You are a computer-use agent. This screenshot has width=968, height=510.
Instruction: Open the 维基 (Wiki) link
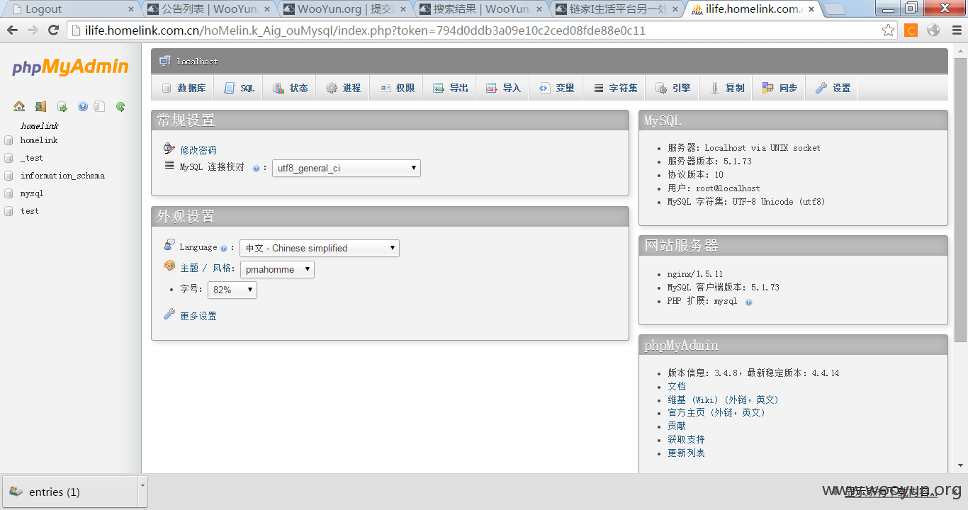point(723,399)
